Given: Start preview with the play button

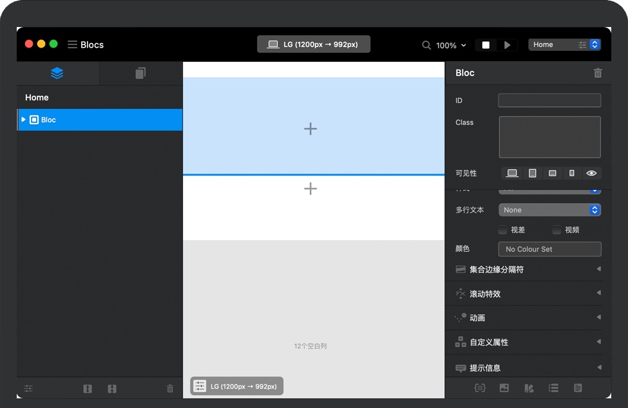Looking at the screenshot, I should [507, 45].
